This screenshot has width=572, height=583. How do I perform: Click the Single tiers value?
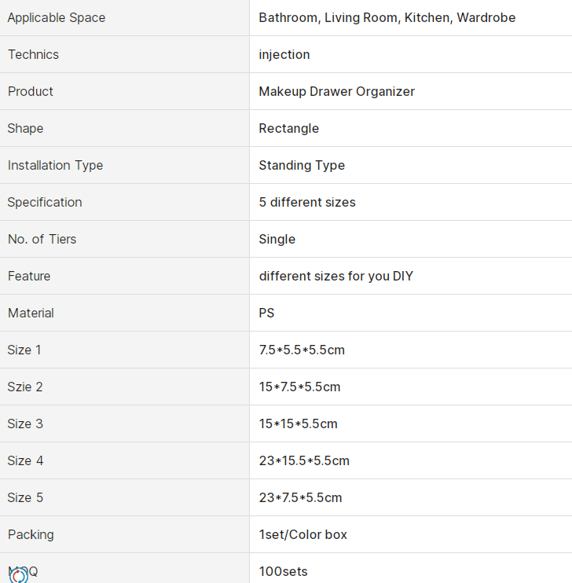point(277,239)
